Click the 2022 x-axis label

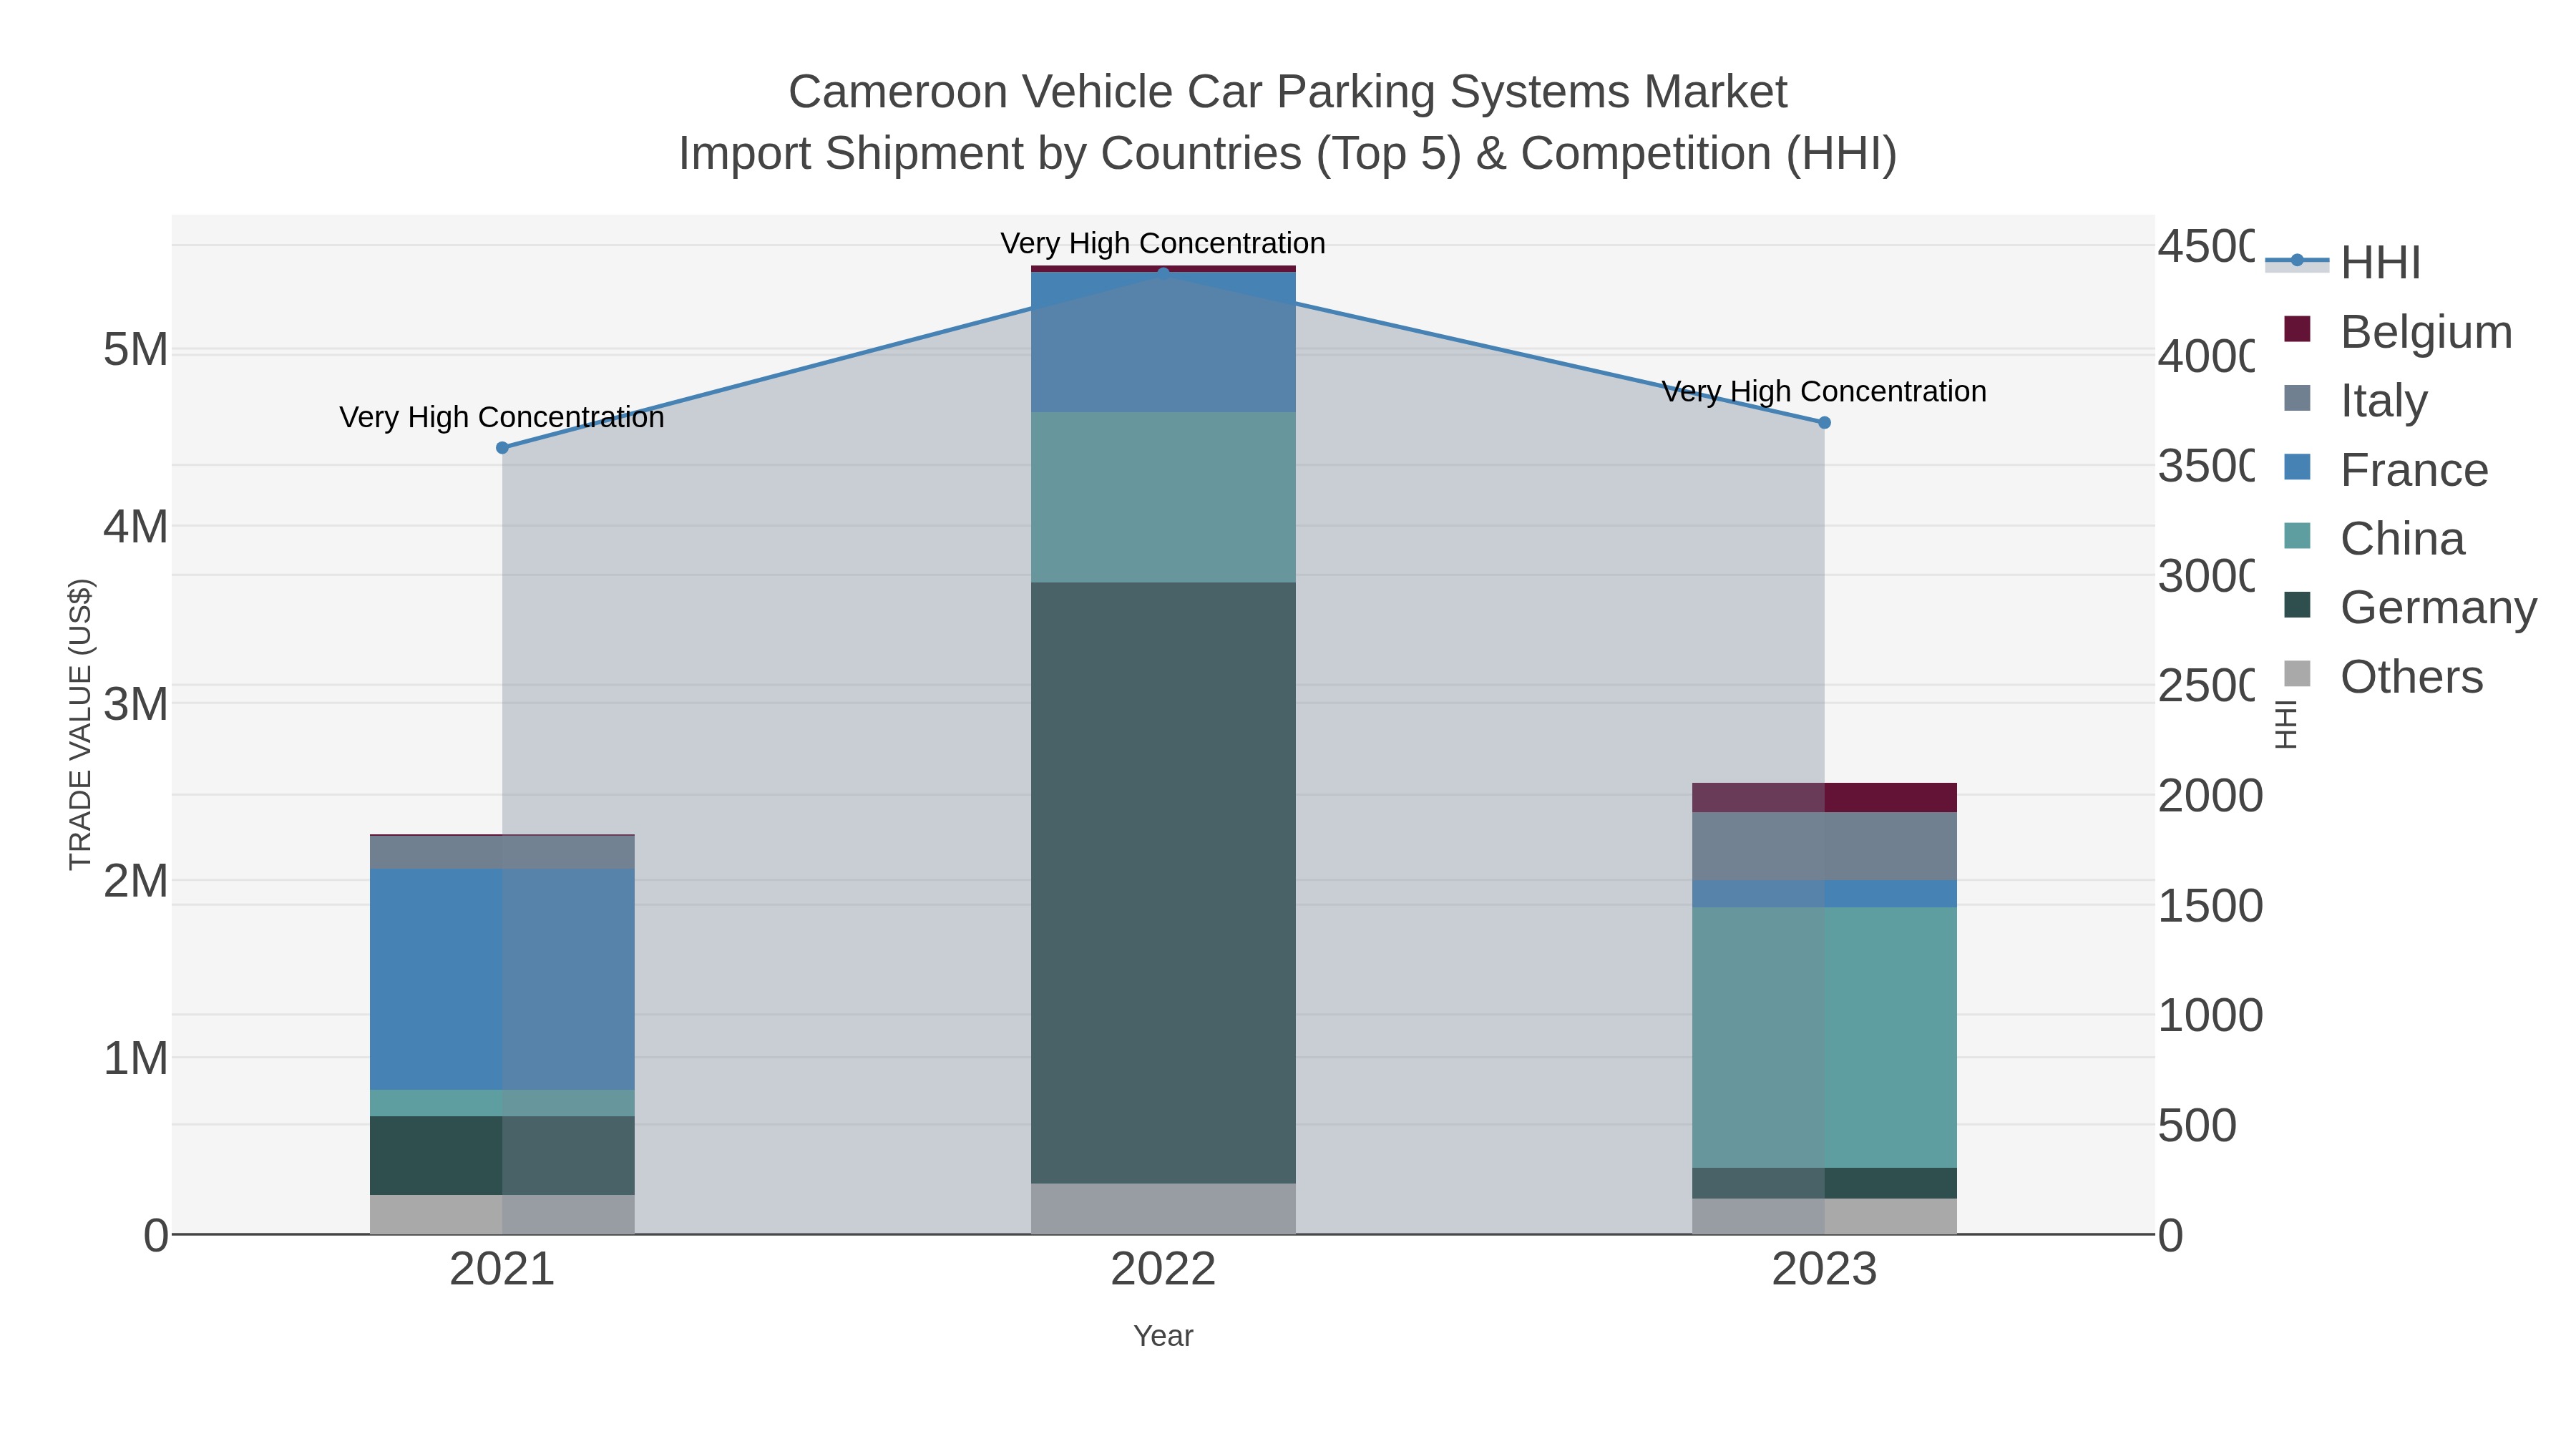(1163, 1270)
